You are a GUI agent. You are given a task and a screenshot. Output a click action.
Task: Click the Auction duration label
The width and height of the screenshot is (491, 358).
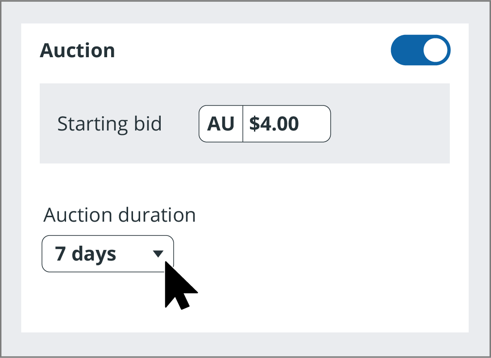point(119,215)
